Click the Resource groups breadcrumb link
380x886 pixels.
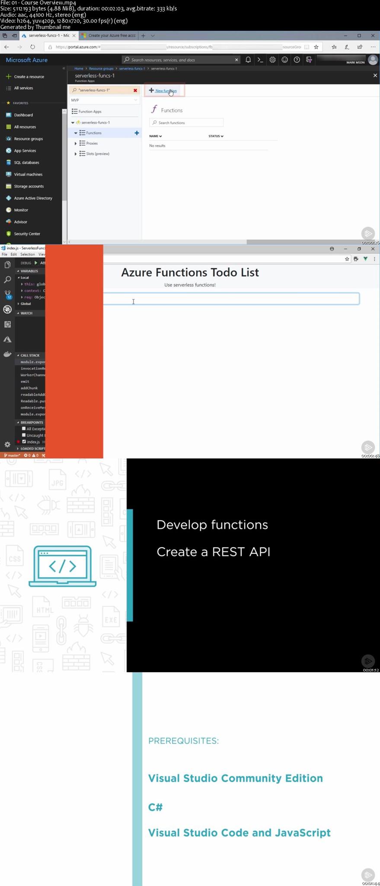(101, 68)
